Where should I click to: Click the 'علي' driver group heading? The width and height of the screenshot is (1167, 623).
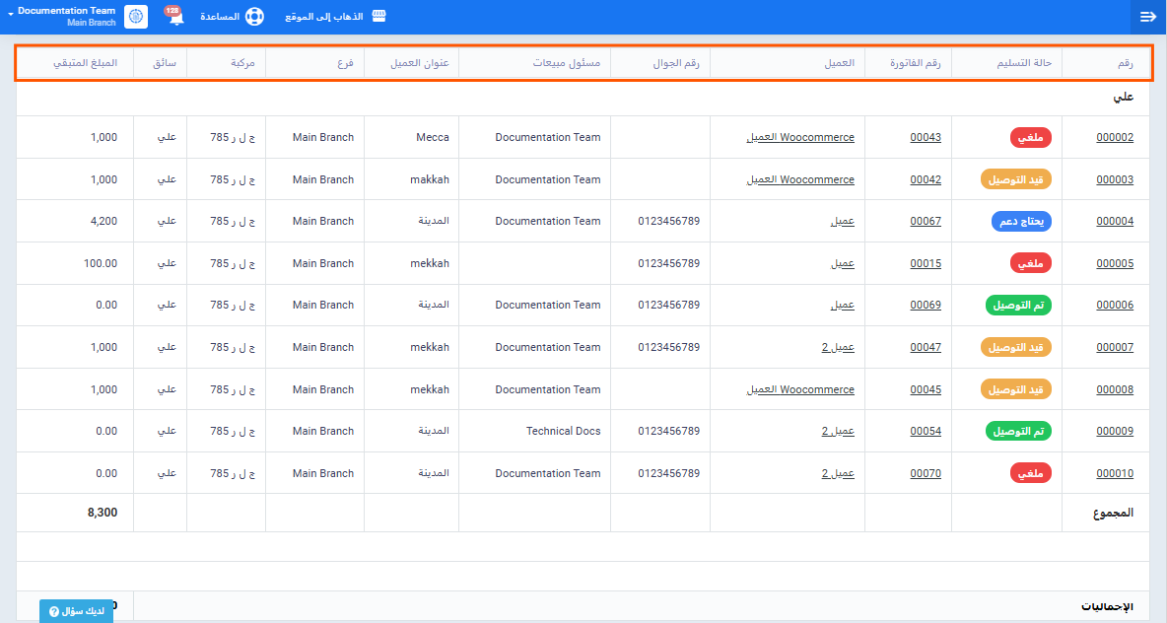coord(1123,98)
